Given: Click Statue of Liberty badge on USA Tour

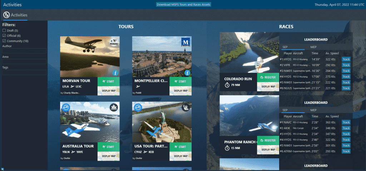Looking at the screenshot, I should point(186,107).
